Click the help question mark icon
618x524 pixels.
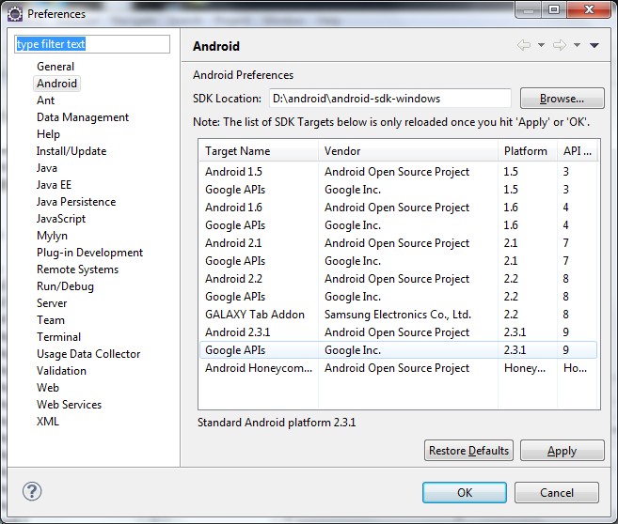coord(32,491)
